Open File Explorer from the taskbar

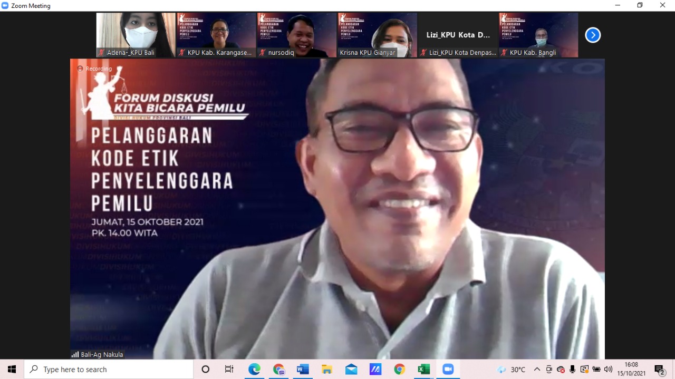coord(327,370)
